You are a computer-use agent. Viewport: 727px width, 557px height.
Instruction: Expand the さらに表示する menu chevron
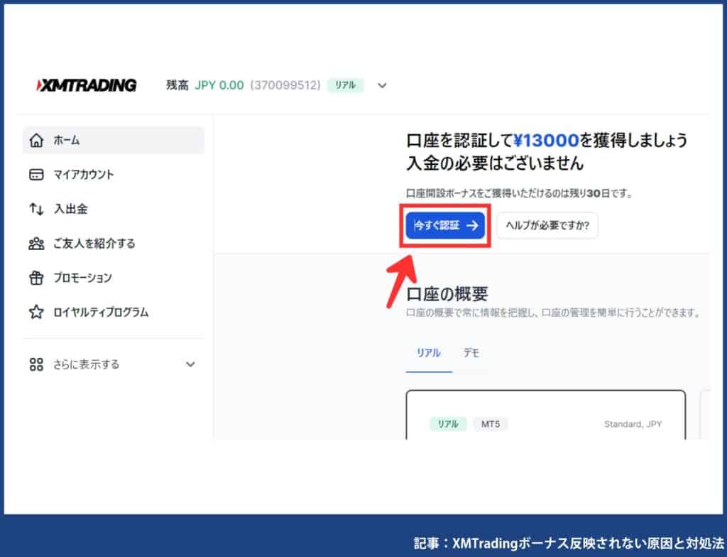pos(190,364)
